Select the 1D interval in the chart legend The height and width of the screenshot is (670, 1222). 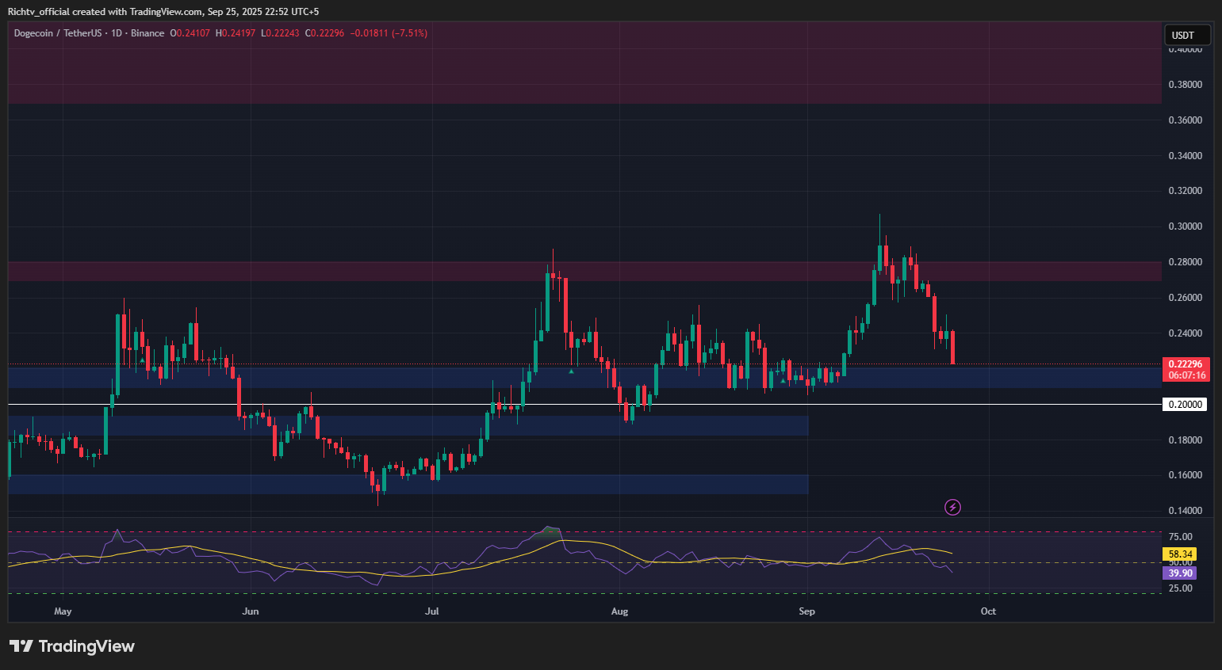click(117, 33)
